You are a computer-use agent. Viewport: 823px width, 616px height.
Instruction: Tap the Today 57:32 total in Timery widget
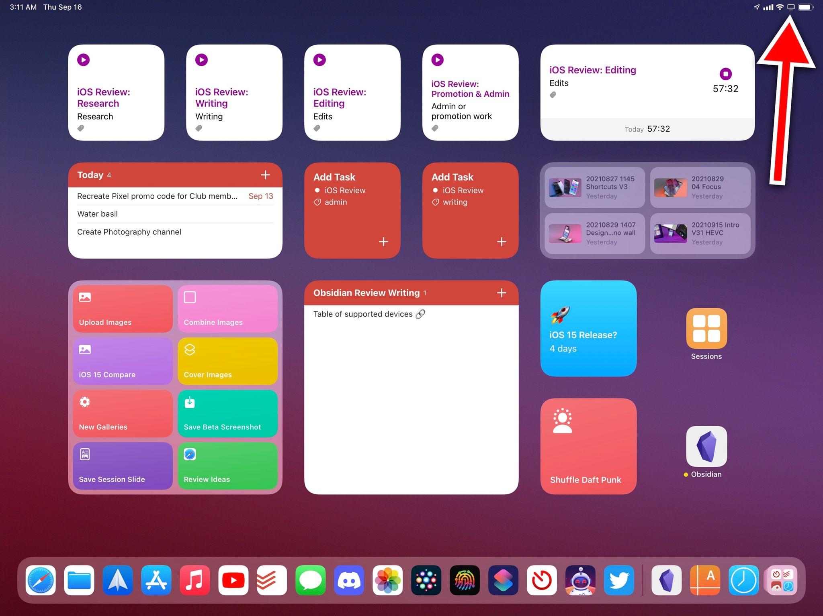[x=647, y=129]
